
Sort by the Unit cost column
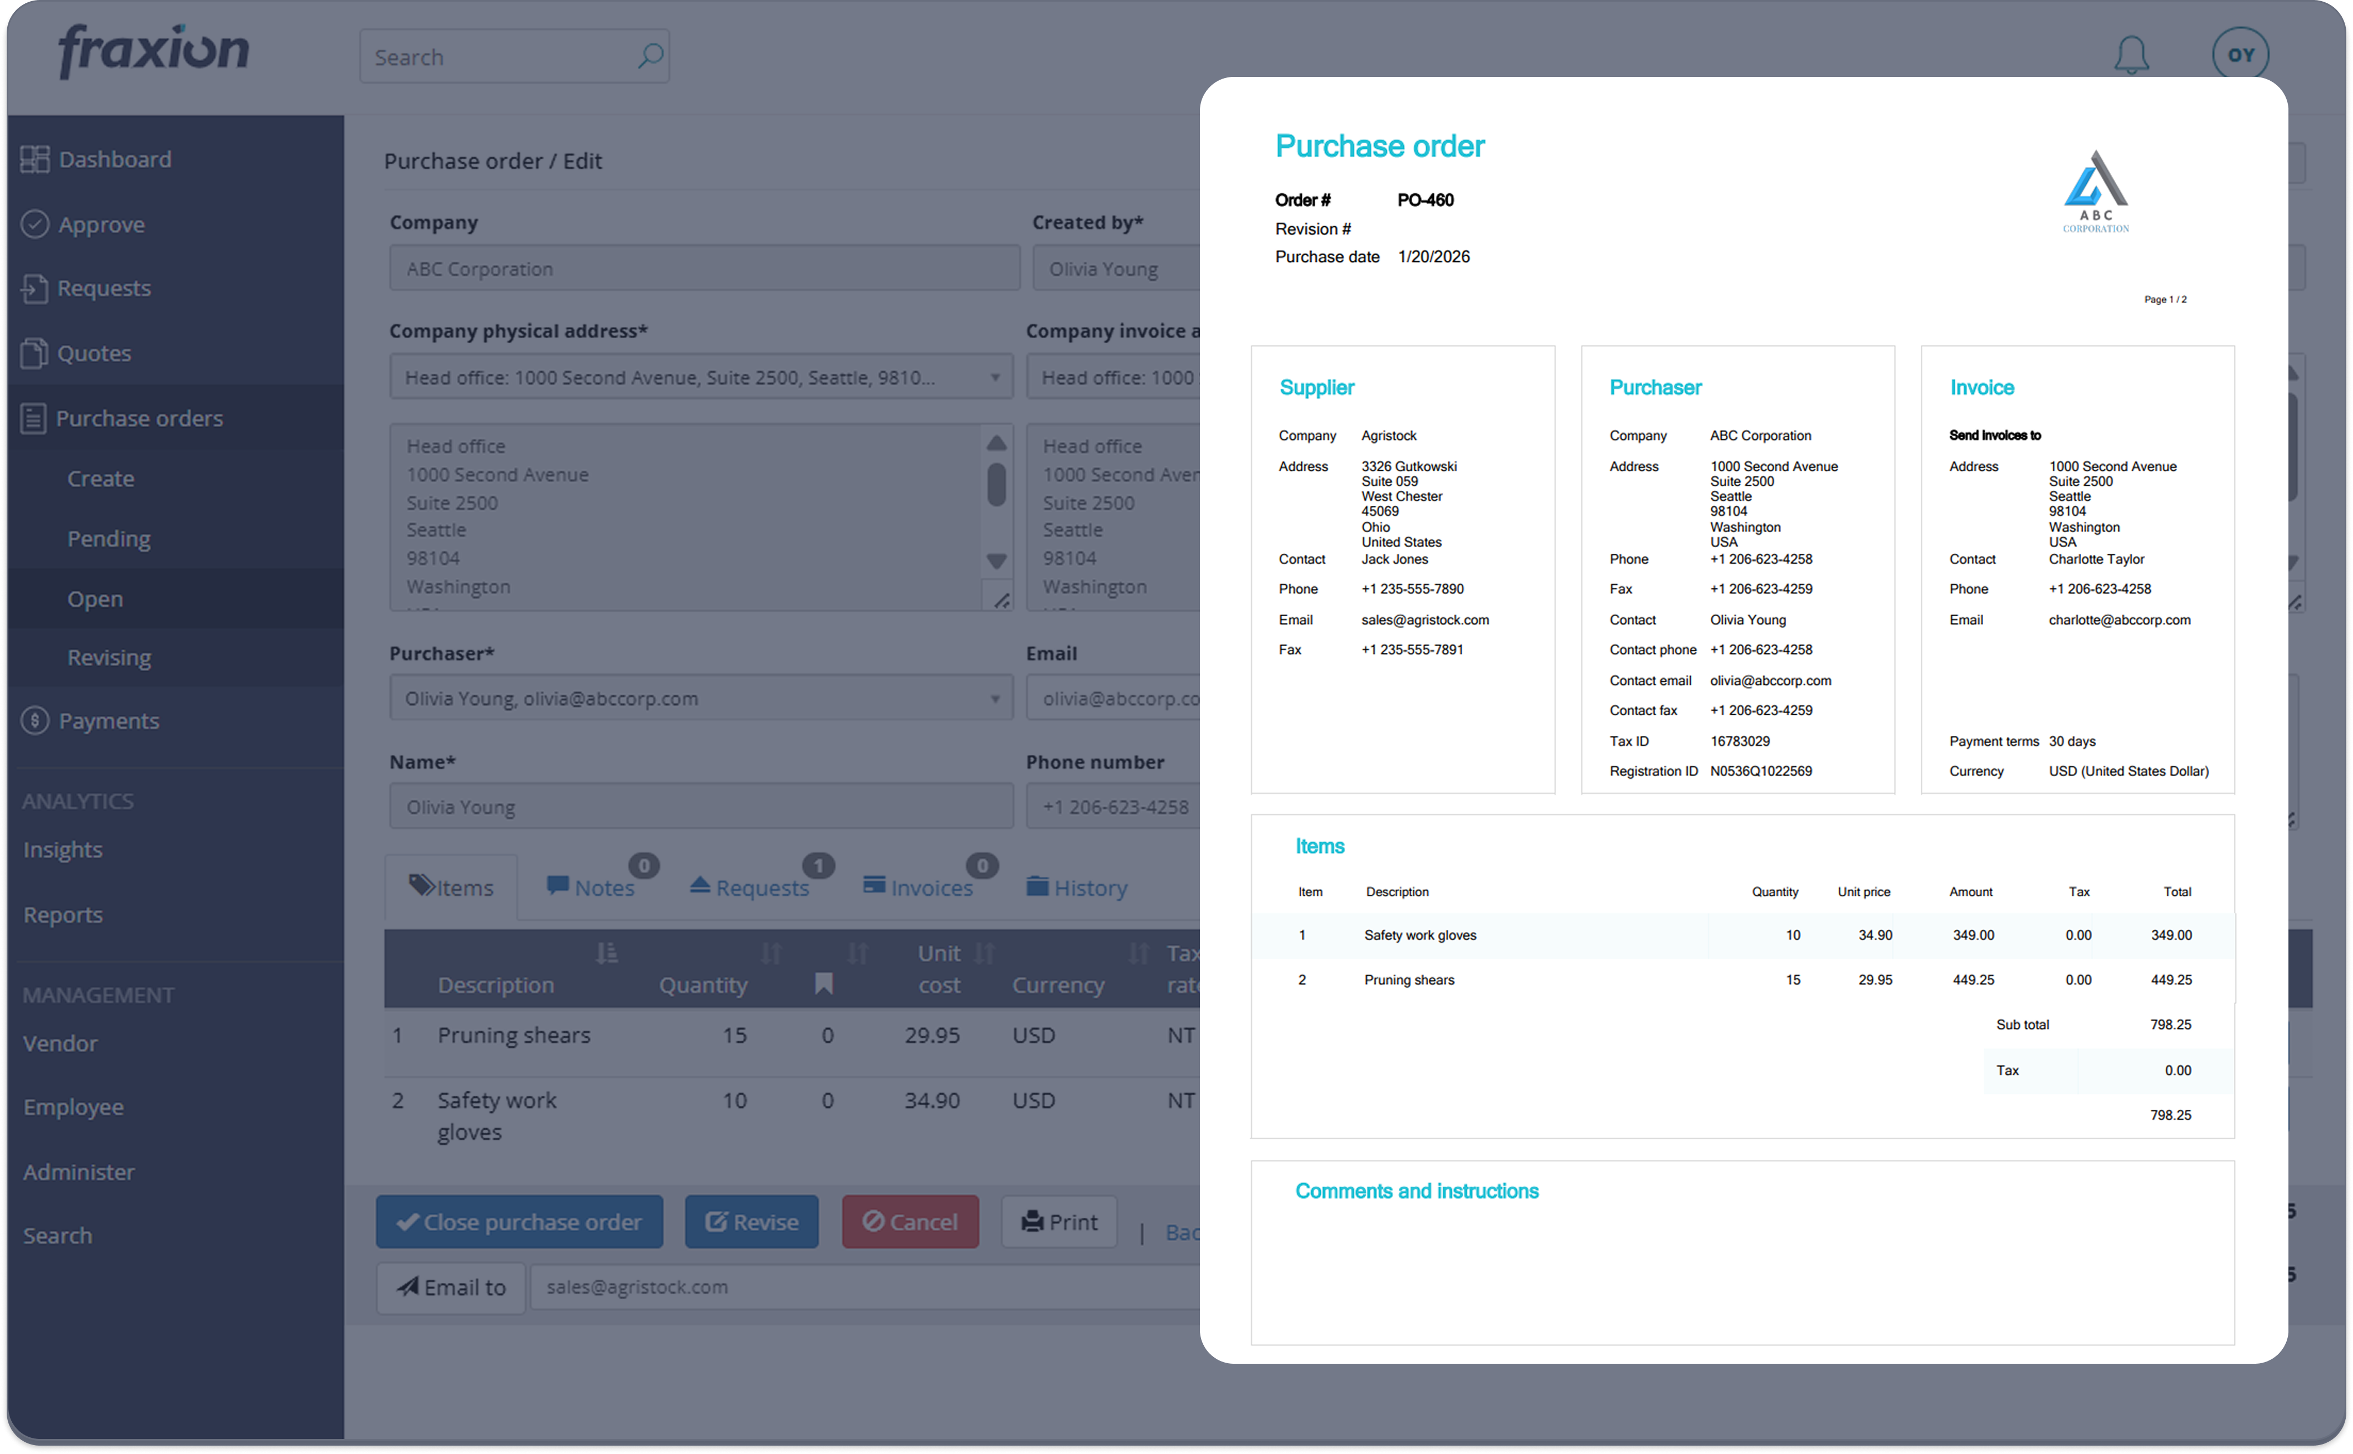pyautogui.click(x=984, y=953)
